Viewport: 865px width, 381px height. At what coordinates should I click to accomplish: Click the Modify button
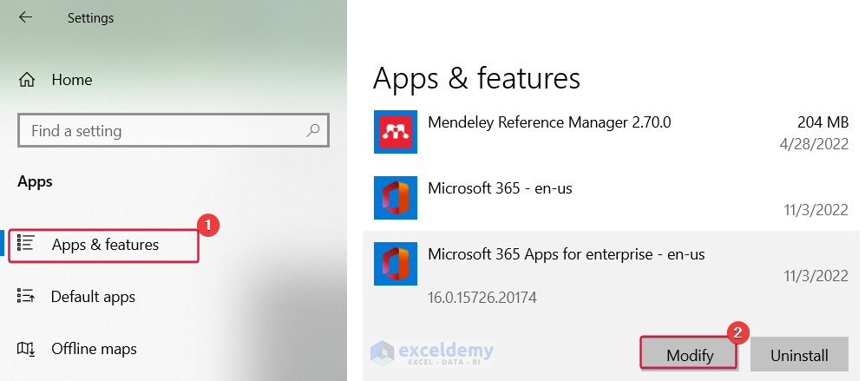coord(689,354)
